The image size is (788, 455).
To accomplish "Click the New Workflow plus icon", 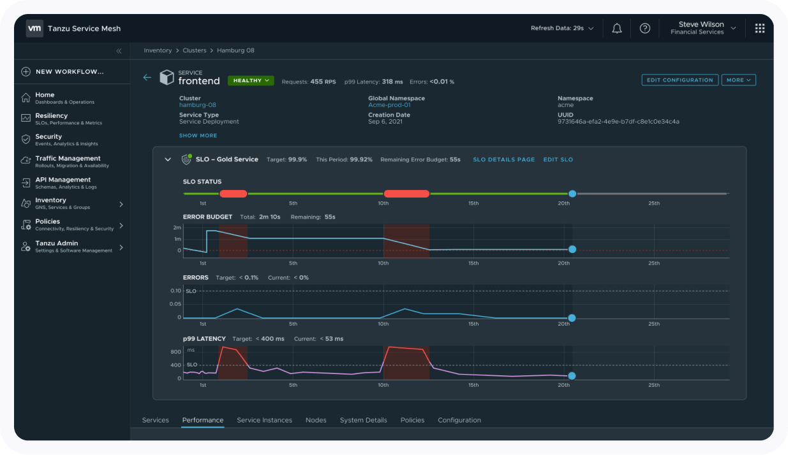I will point(26,72).
